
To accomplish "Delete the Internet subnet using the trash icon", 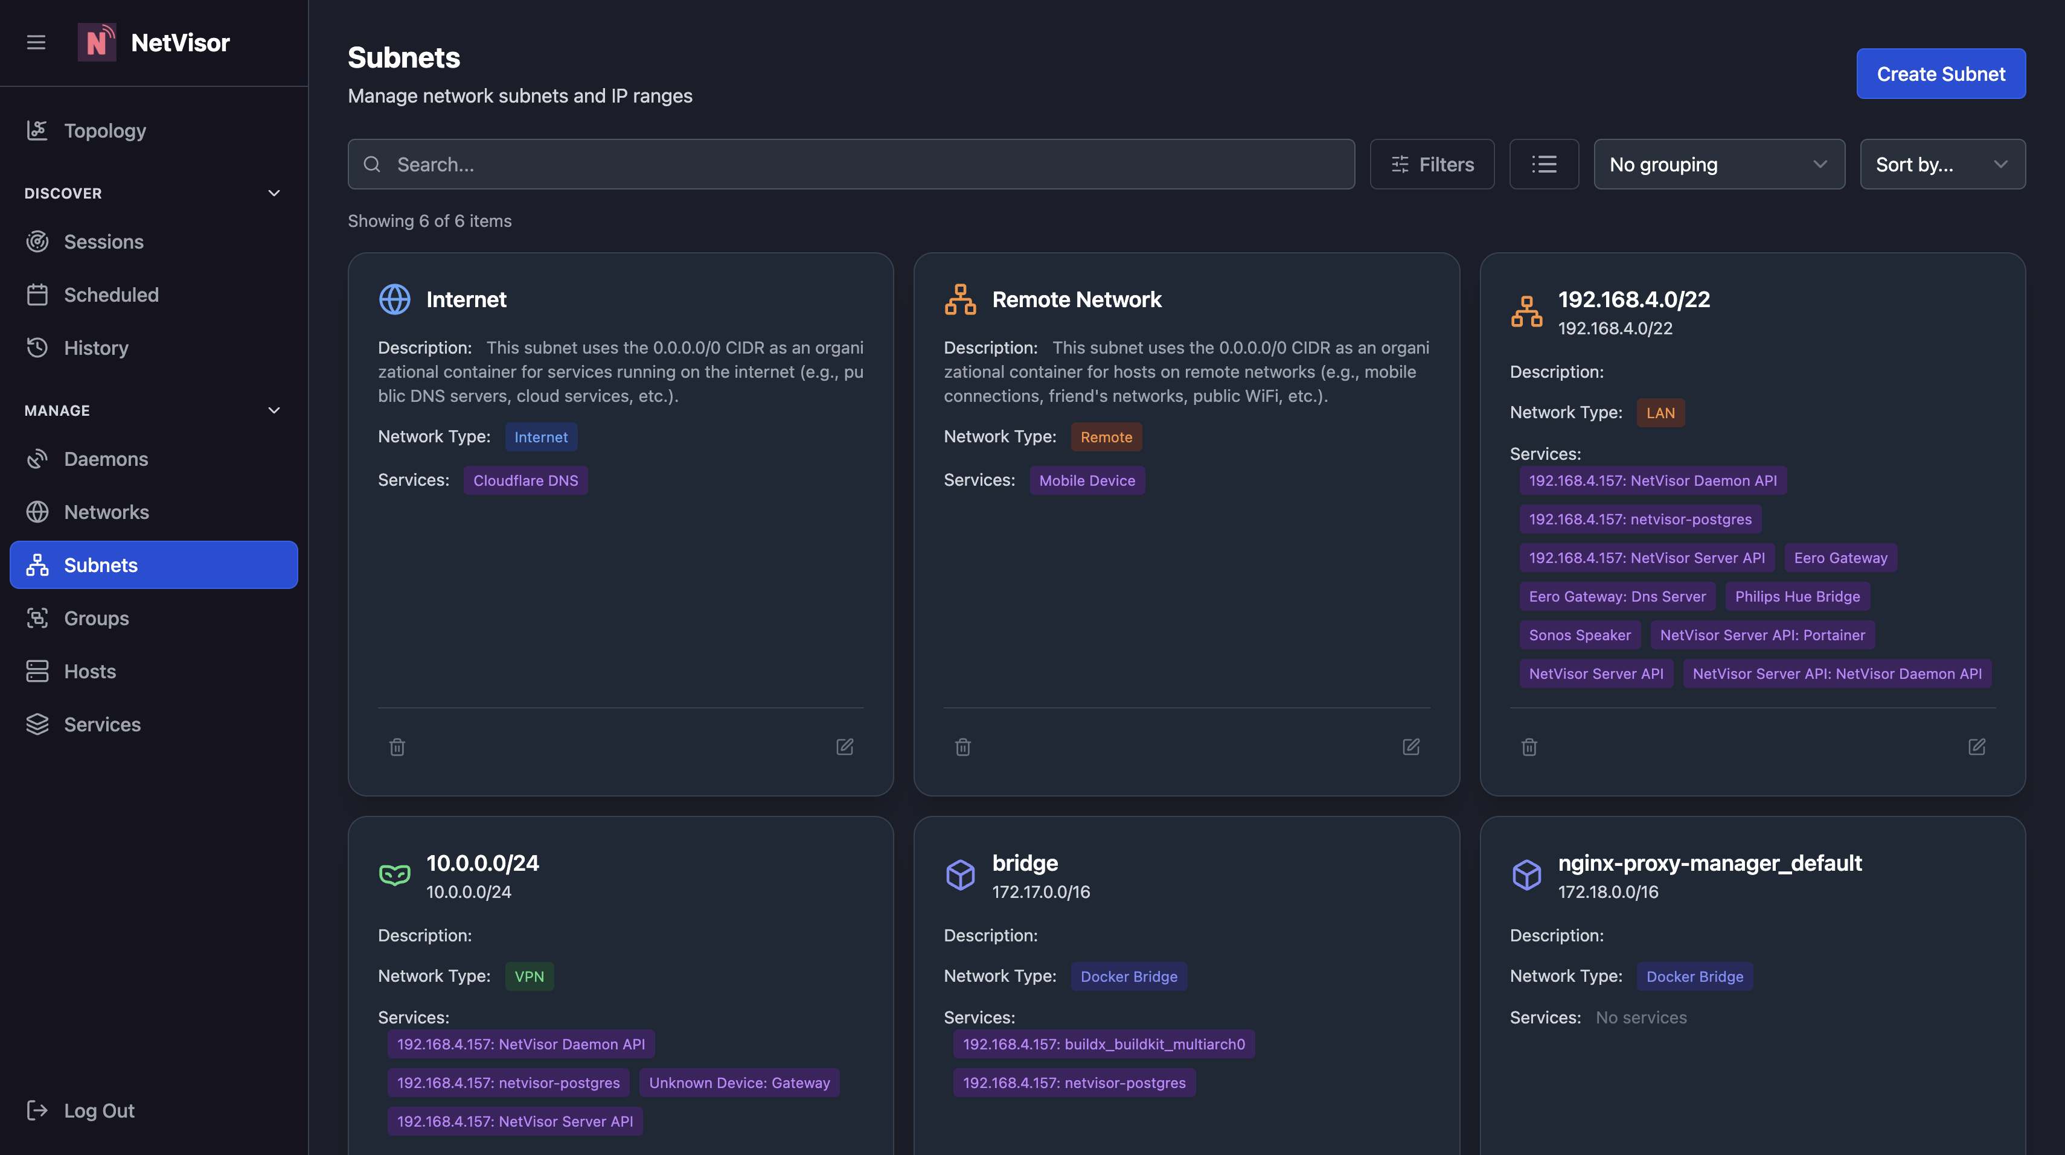I will 397,746.
